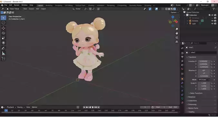Play the animation forward
Image resolution: width=218 pixels, height=117 pixels.
(x=93, y=107)
